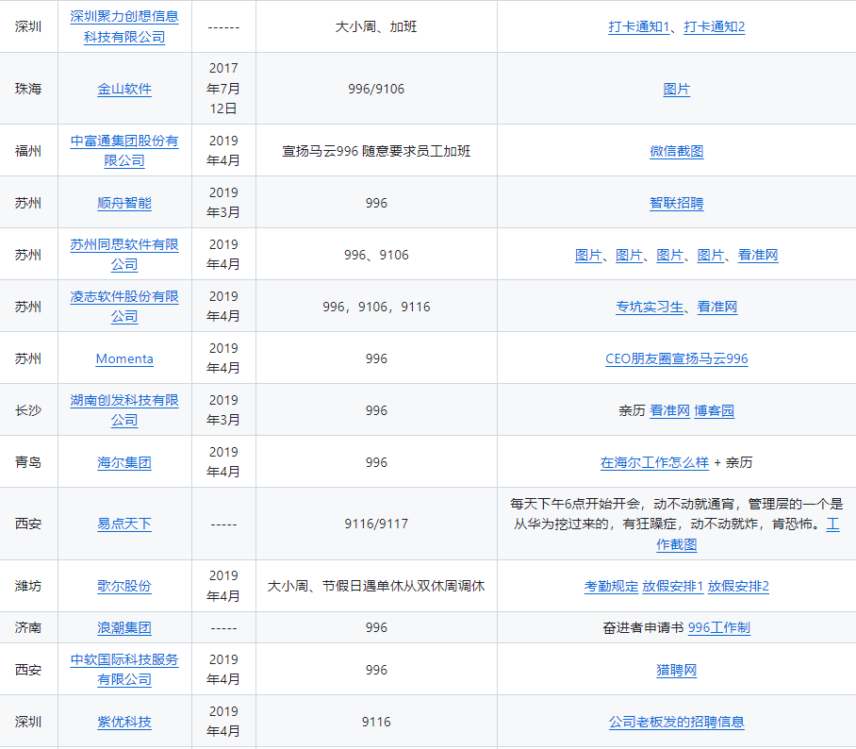Screen dimensions: 856x749
Task: Click the 歌尔股份 company link
Action: pyautogui.click(x=124, y=586)
